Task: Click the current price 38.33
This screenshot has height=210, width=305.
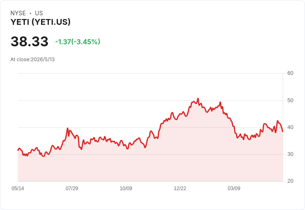Action: (29, 41)
